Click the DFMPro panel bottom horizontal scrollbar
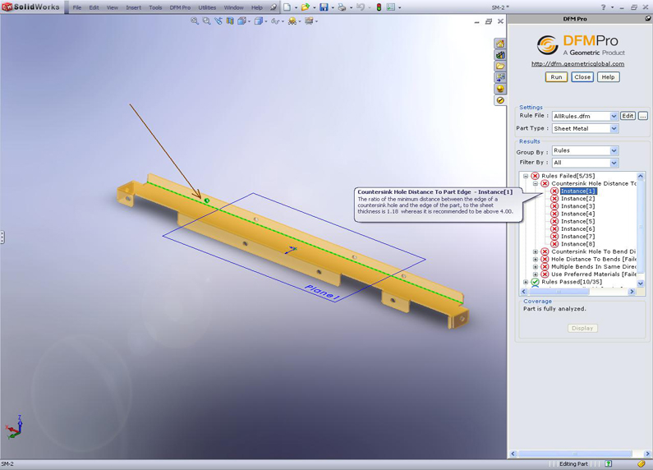Screen dimensions: 653x470 pyautogui.click(x=575, y=454)
